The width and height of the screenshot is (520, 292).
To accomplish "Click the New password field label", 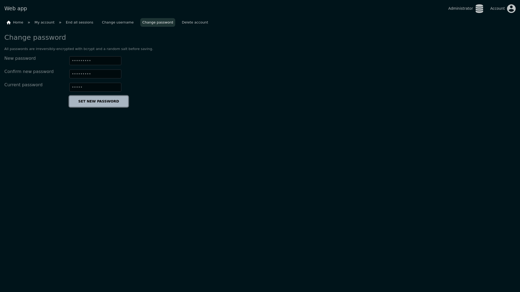I will [20, 58].
